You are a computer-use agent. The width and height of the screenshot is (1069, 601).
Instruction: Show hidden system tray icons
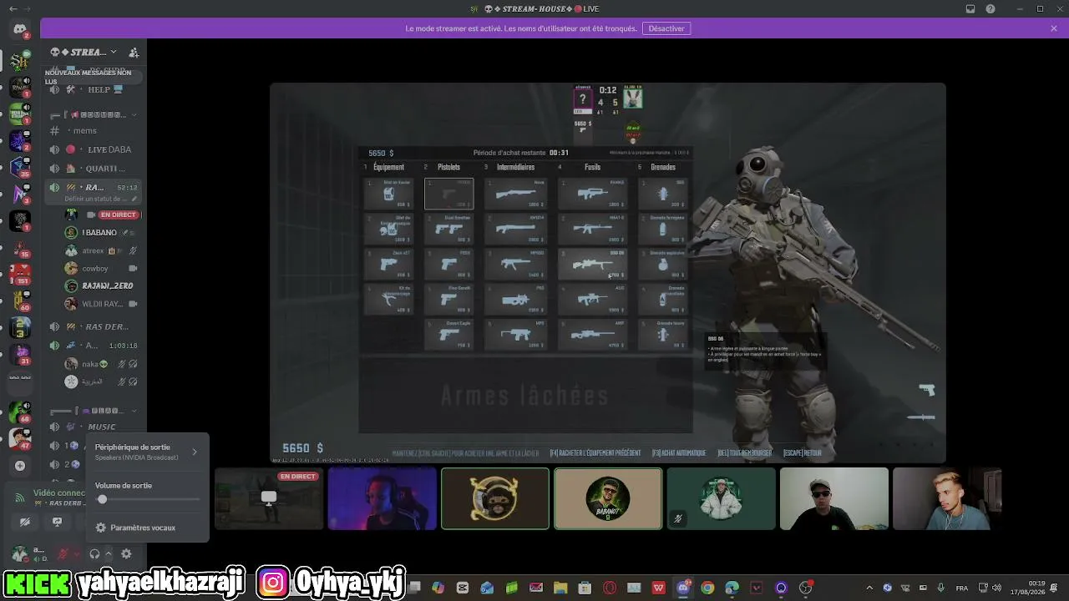click(869, 588)
